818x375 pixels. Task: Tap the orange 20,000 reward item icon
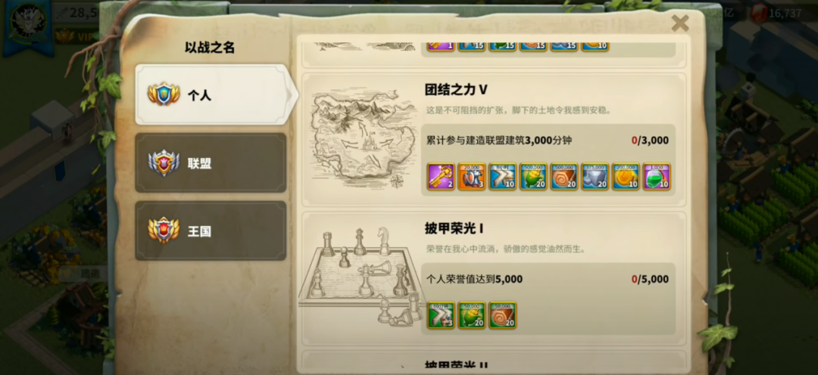pyautogui.click(x=472, y=177)
